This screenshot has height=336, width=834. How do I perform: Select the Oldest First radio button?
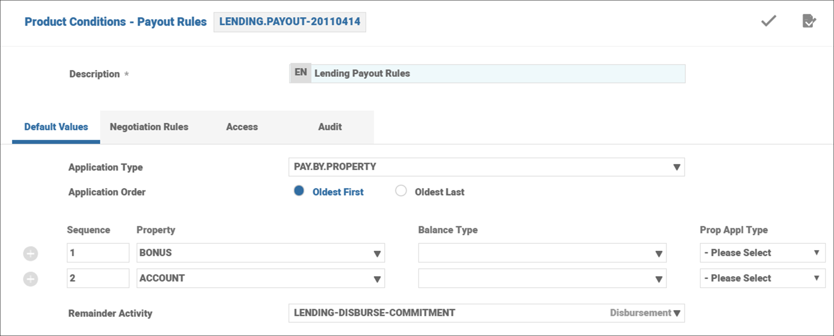pos(299,191)
